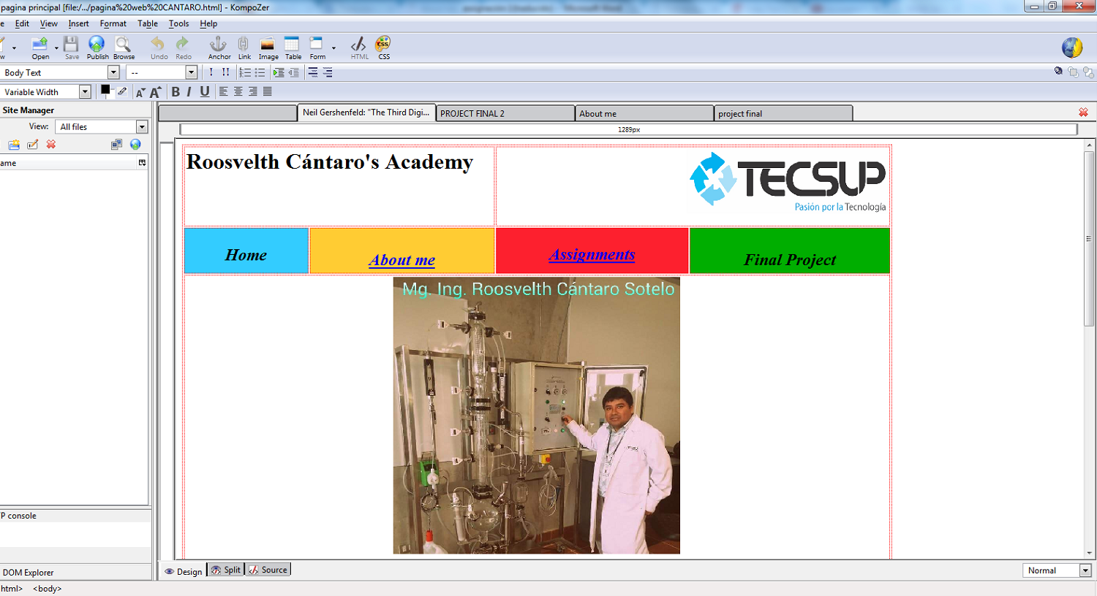Click the Redo arrow icon
Viewport: 1097px width, 596px height.
[x=183, y=47]
